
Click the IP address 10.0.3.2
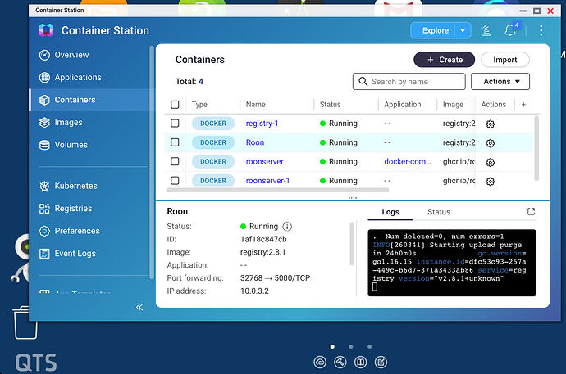[x=254, y=291]
